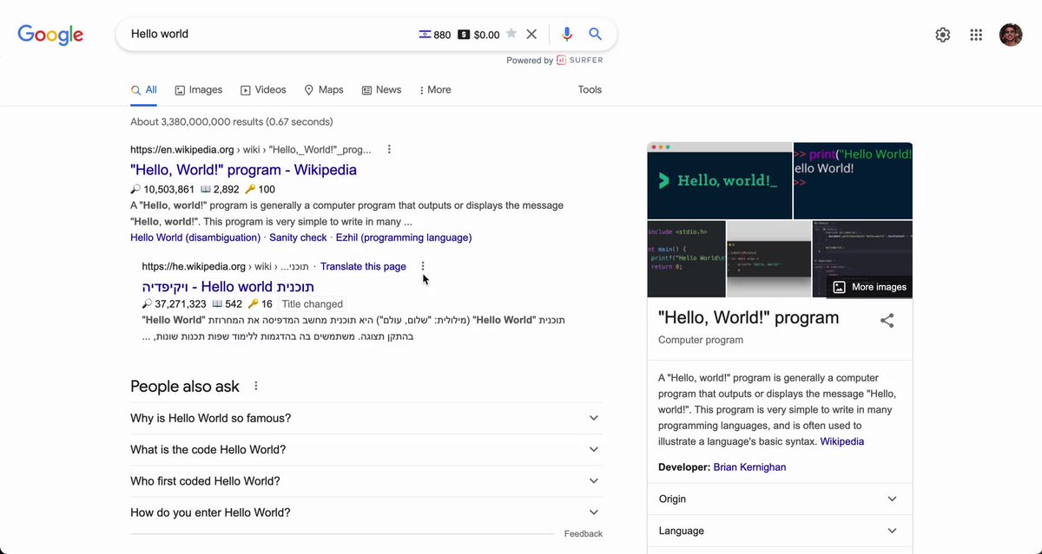Open the C stdio.h code thumbnail
Screen dimensions: 1042x554
click(x=686, y=258)
